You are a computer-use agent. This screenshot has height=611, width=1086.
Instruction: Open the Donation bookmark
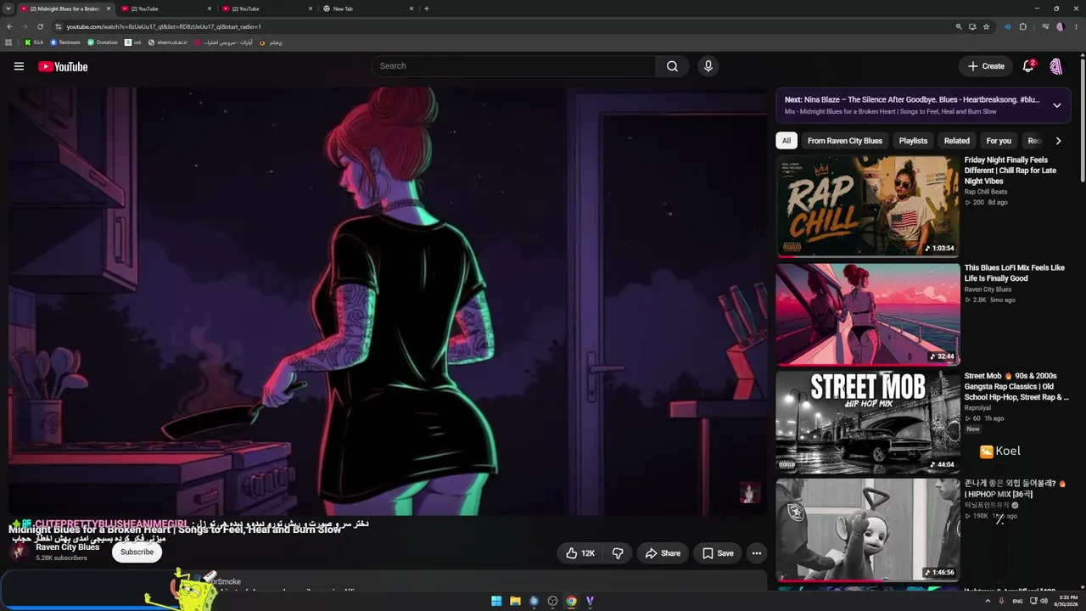tap(103, 42)
